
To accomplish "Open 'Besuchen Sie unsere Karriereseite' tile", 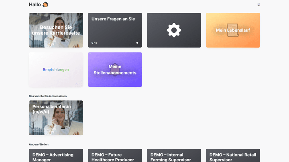I will (x=56, y=30).
